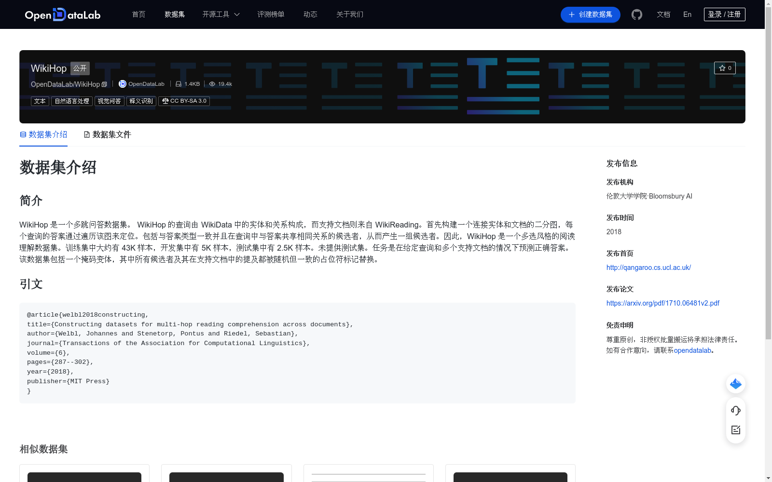
Task: Click the OpenDataLab publisher name
Action: point(146,84)
